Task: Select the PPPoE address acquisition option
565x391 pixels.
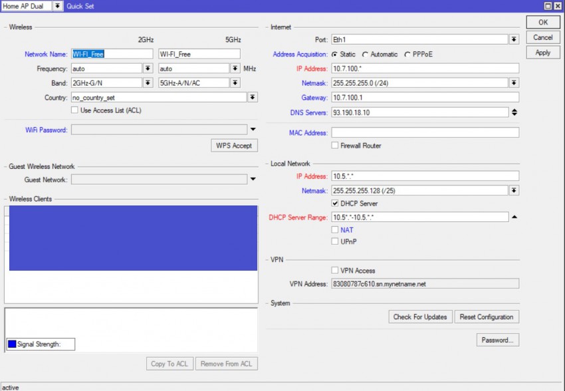Action: [407, 55]
